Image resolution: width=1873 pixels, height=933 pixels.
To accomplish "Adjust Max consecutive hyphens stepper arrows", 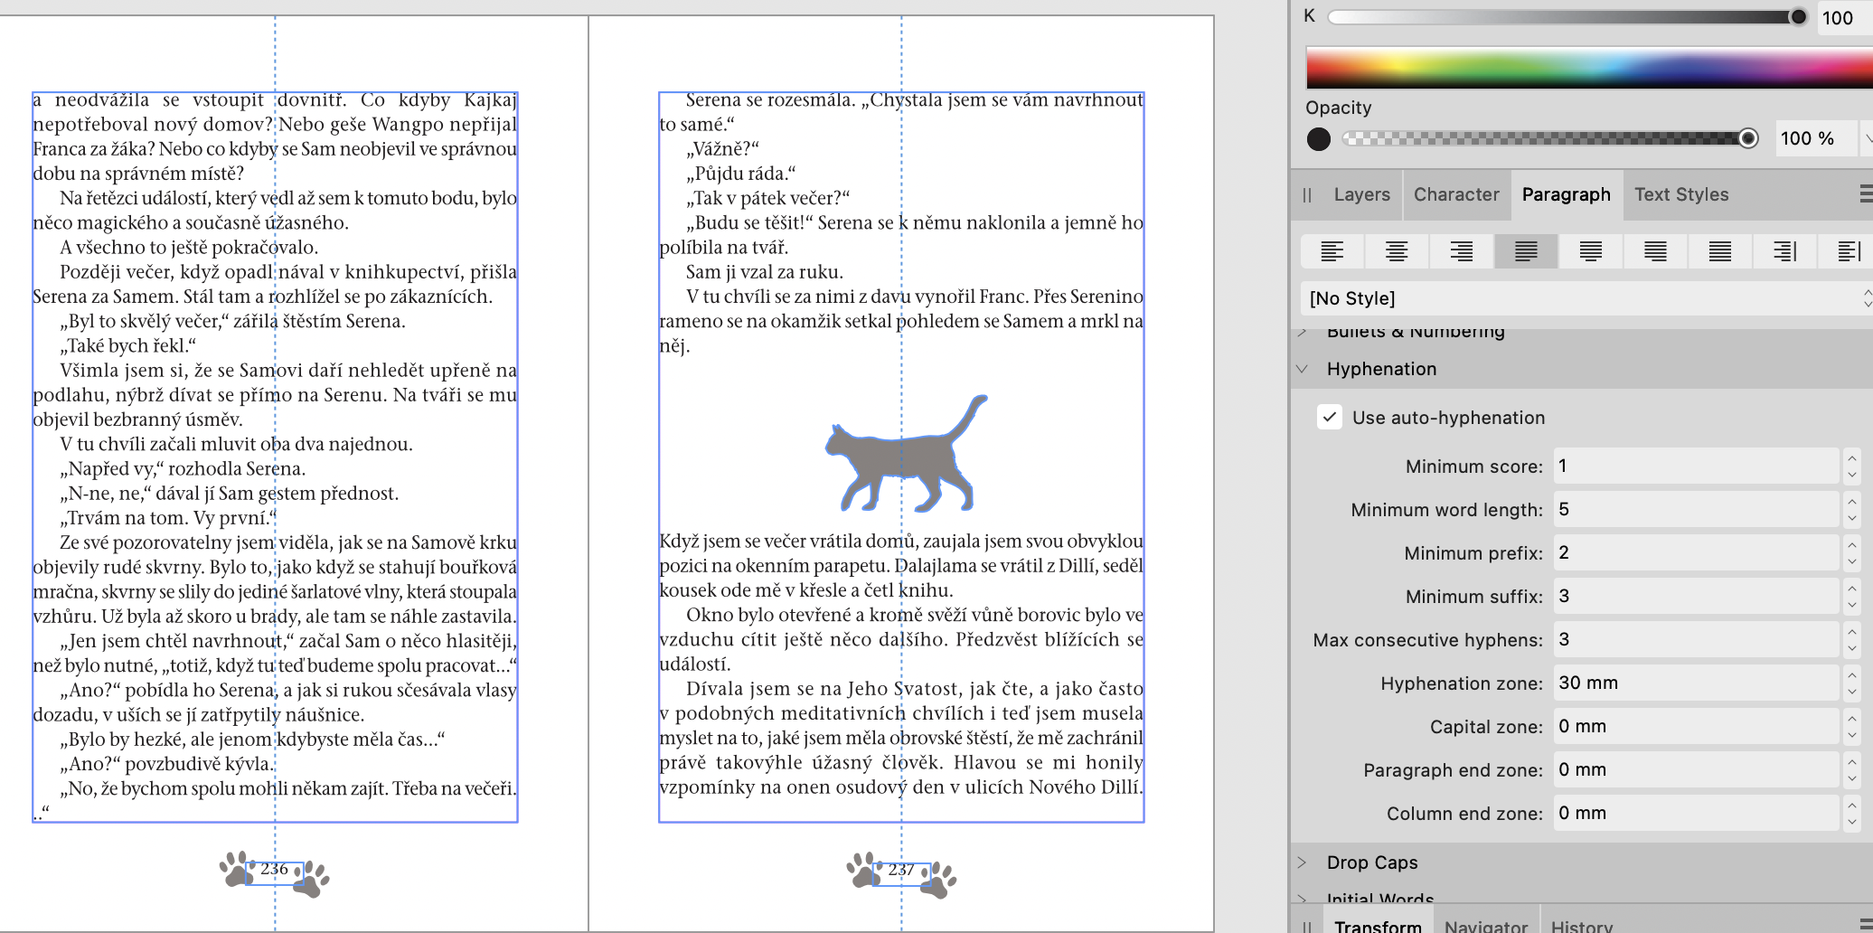I will point(1851,640).
